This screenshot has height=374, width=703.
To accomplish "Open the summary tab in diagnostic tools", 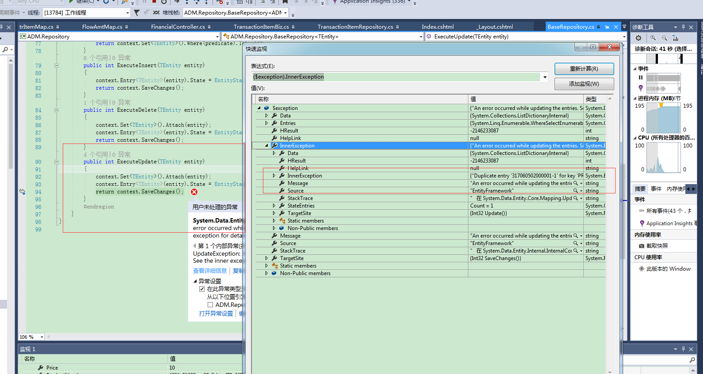I will (640, 189).
